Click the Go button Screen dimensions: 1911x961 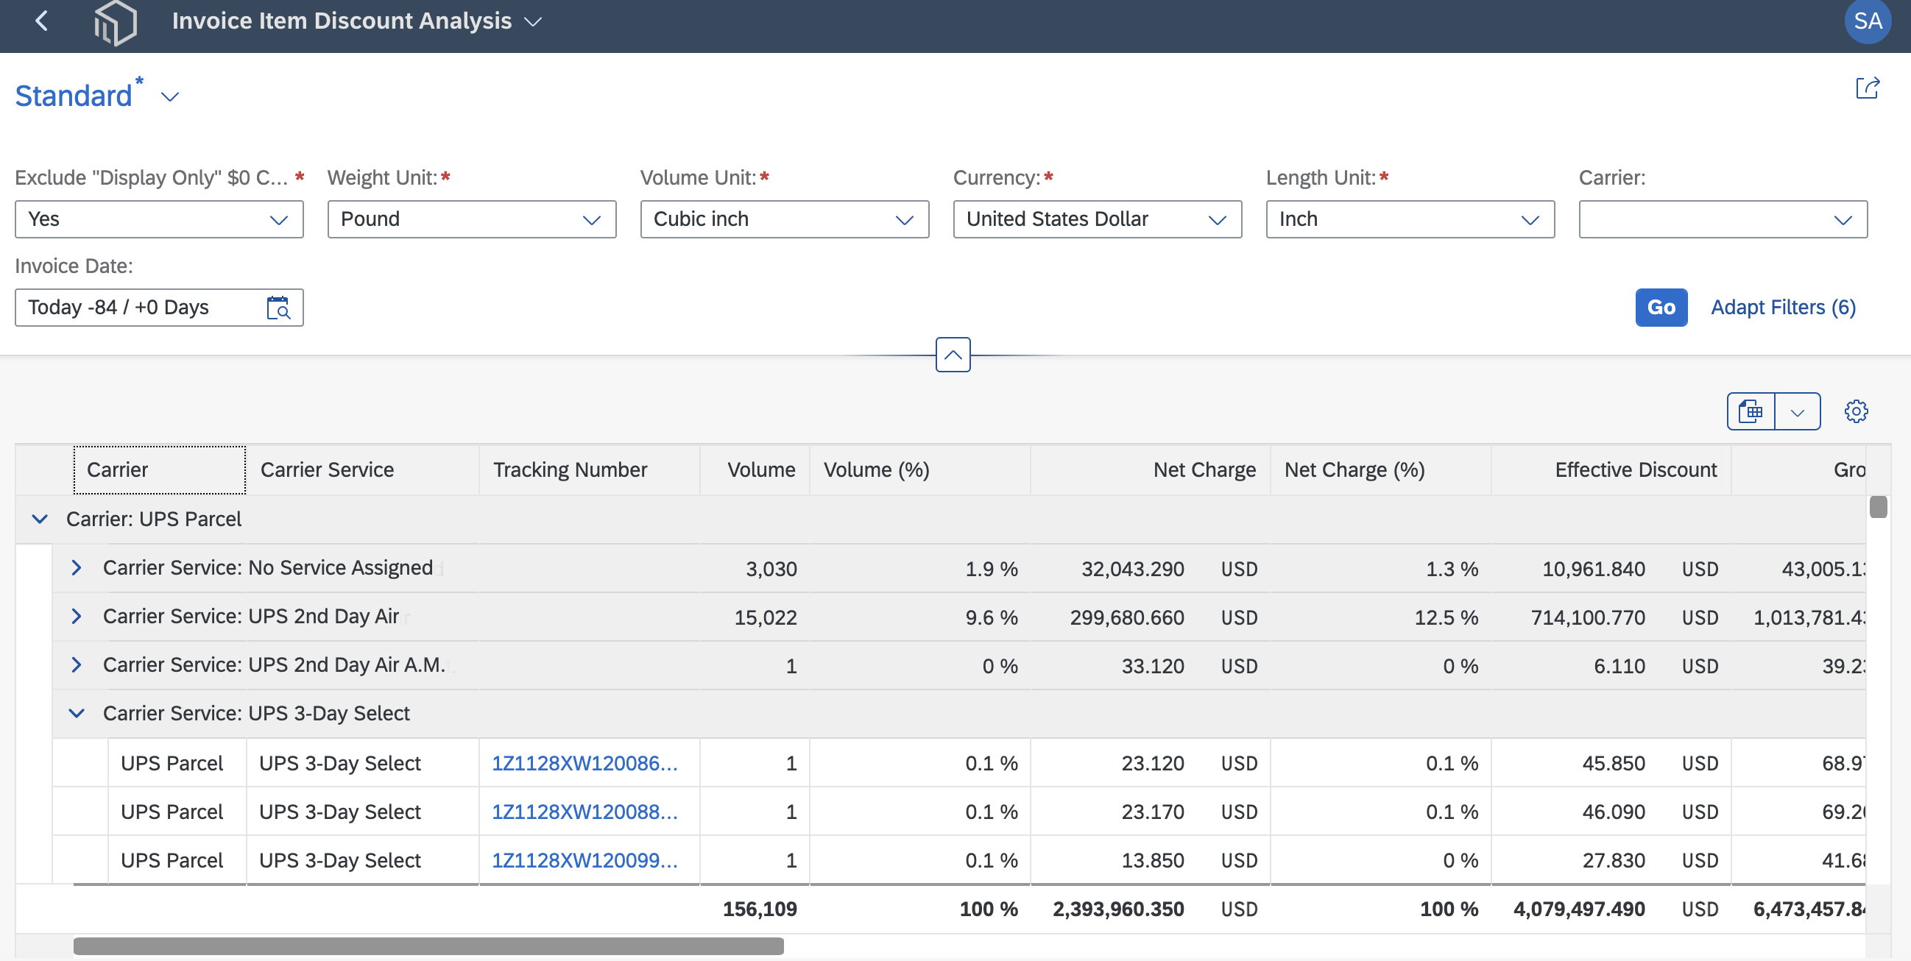[x=1661, y=308]
